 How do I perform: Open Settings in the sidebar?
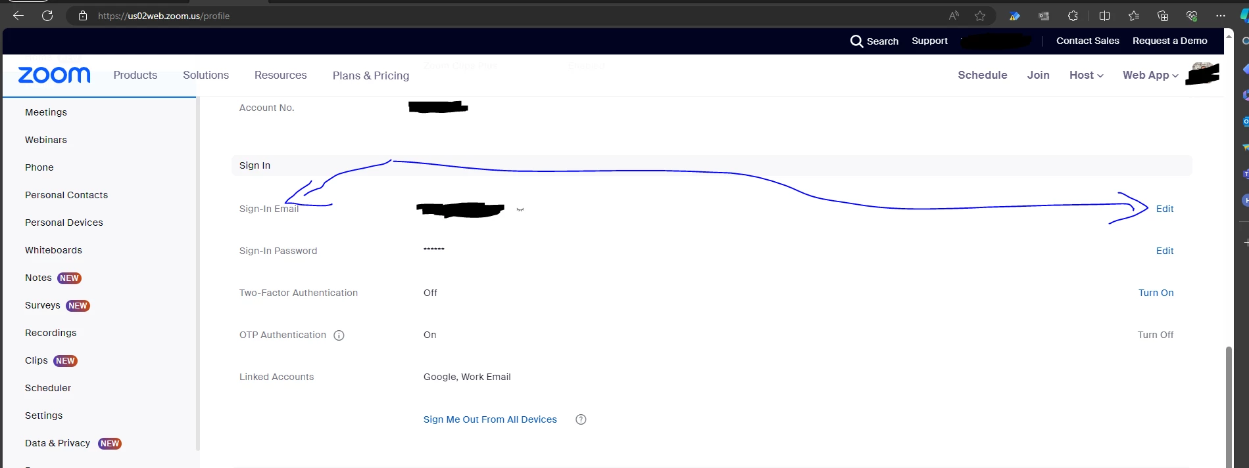pyautogui.click(x=44, y=415)
